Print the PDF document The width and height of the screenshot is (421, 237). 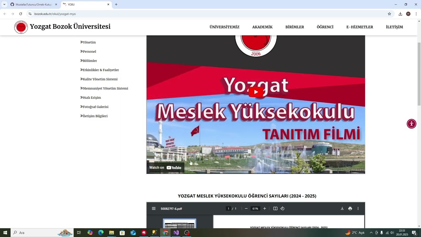350,208
